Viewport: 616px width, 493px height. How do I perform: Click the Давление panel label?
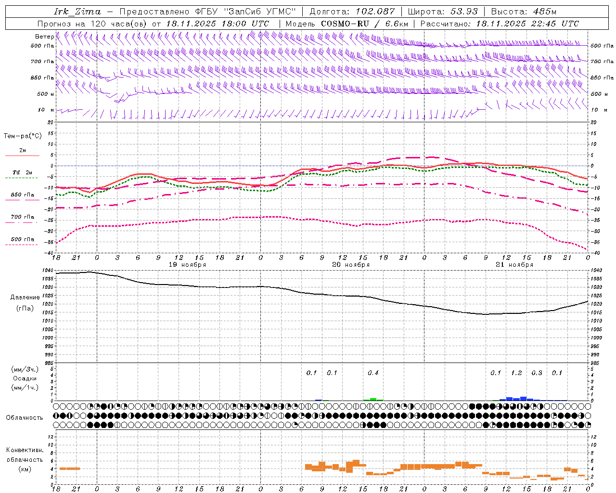point(25,298)
